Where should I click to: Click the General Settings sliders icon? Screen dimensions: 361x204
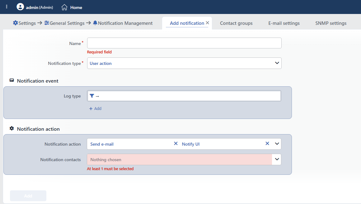click(x=47, y=23)
